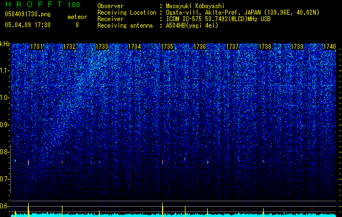Click the A504HB(yagi 4el) antenna text

click(192, 25)
